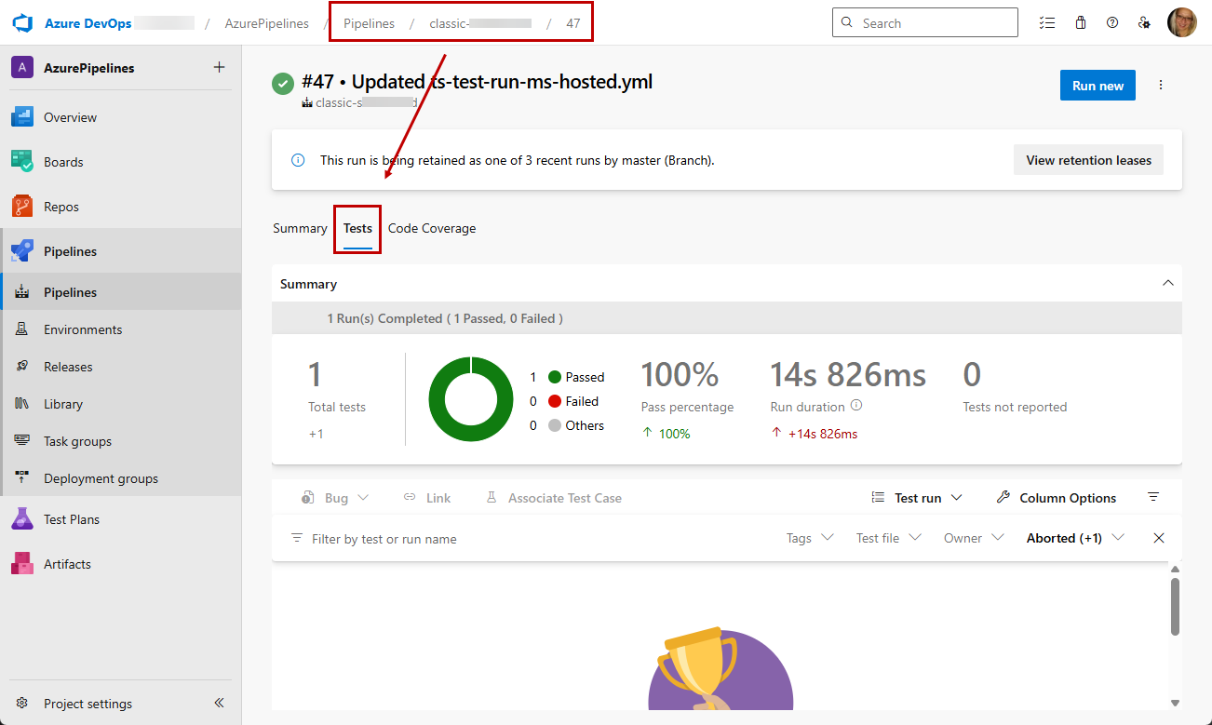Screen dimensions: 1212x725
Task: Click the Releases rocket icon
Action: point(22,367)
